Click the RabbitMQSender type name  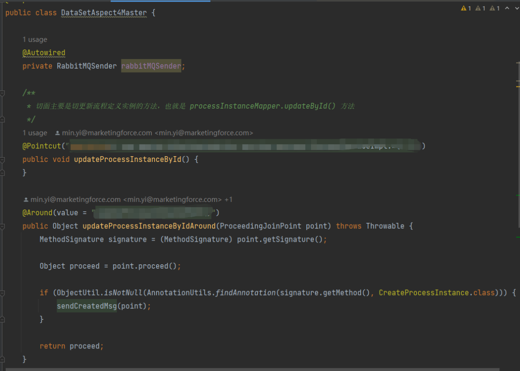(x=87, y=66)
